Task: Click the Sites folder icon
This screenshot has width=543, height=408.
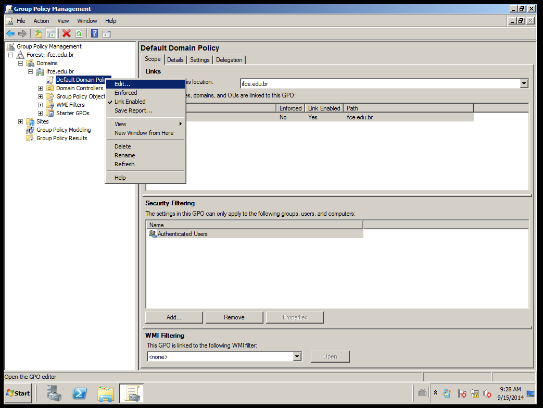Action: pos(31,121)
